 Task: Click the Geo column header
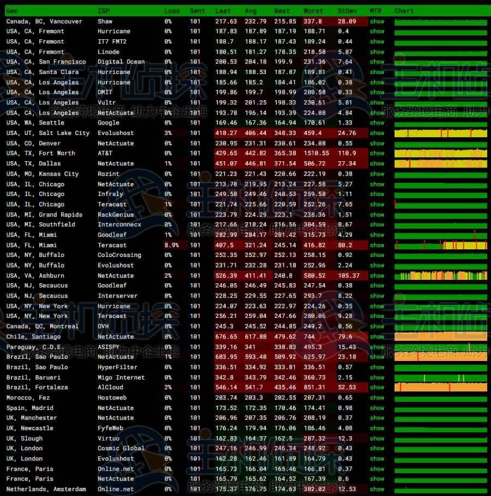pyautogui.click(x=12, y=11)
